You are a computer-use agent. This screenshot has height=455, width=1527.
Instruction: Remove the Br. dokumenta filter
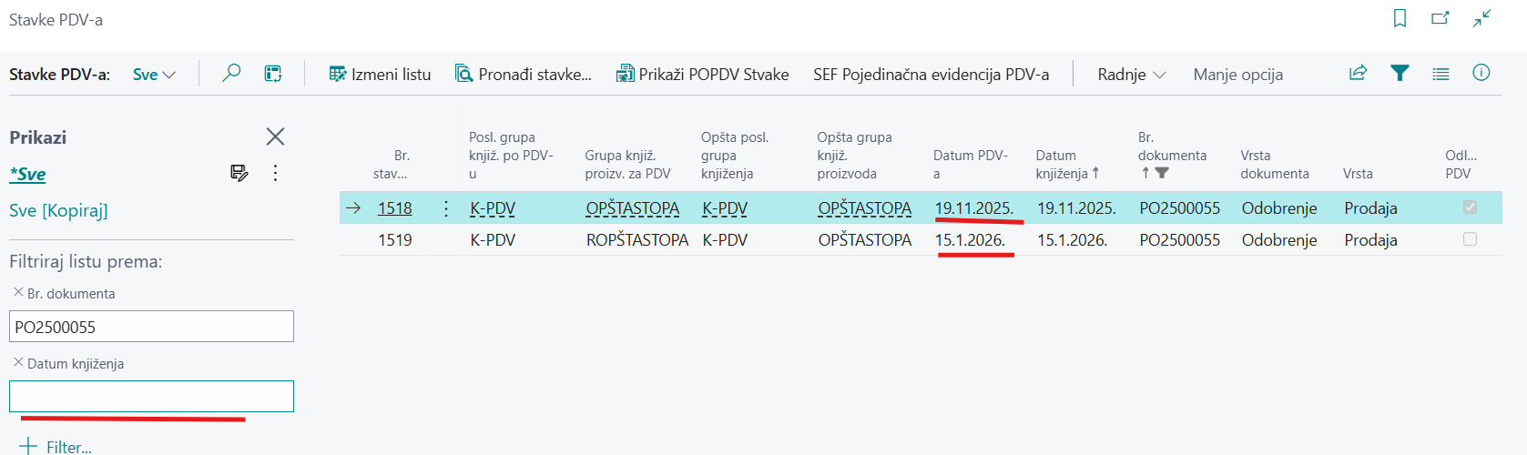18,292
